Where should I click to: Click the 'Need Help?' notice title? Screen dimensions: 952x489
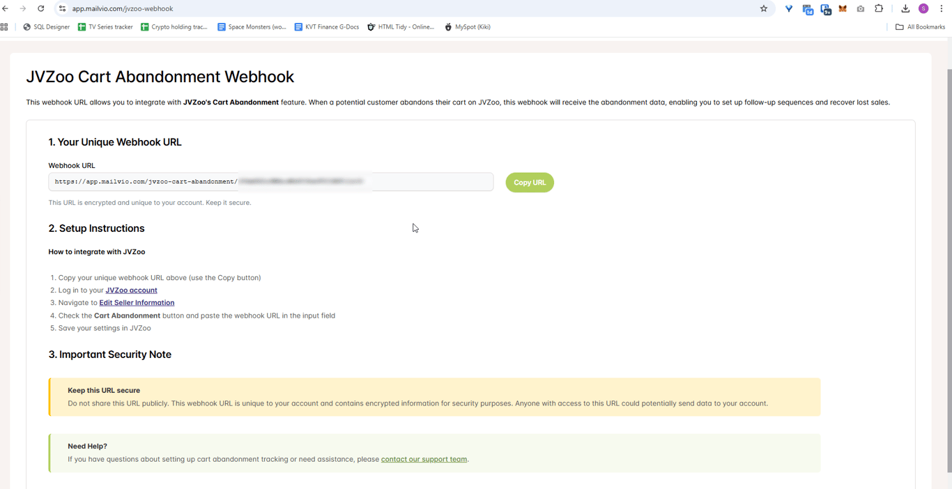(x=87, y=447)
